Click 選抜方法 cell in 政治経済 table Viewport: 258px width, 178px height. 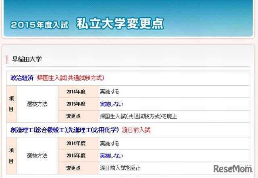[37, 104]
